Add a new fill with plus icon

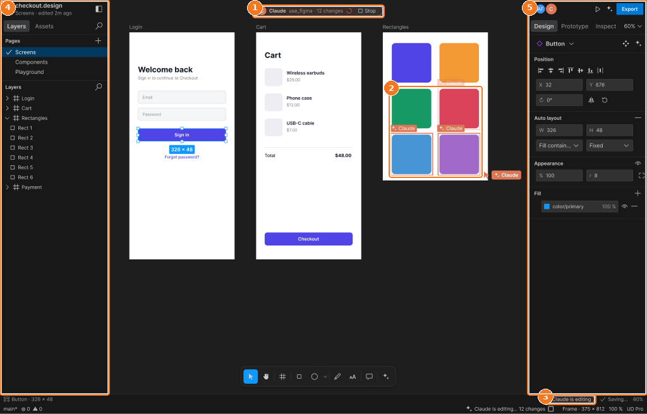[638, 193]
